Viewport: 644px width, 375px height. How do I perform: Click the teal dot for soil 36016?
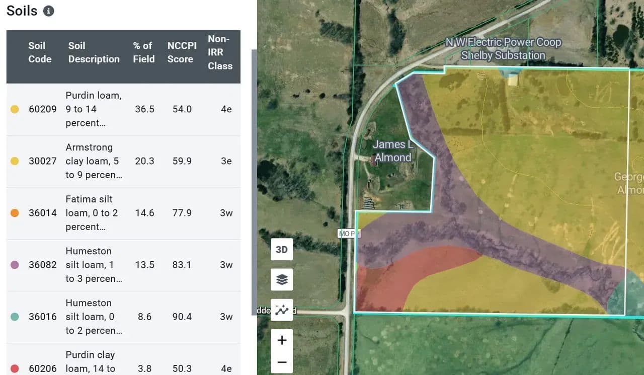point(15,317)
